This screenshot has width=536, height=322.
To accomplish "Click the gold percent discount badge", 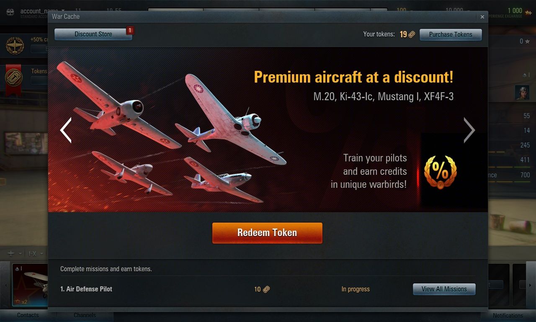I will pyautogui.click(x=440, y=171).
